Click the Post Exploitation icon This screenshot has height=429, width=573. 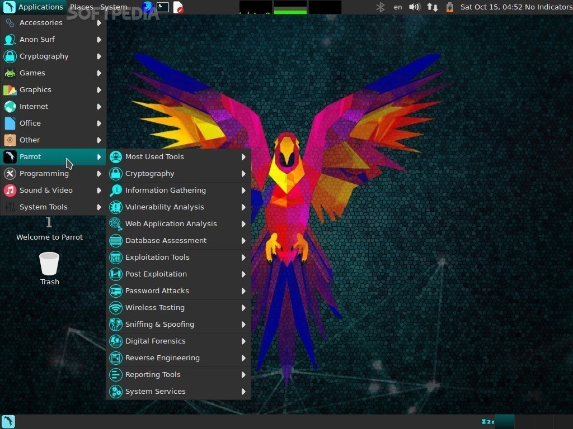116,274
